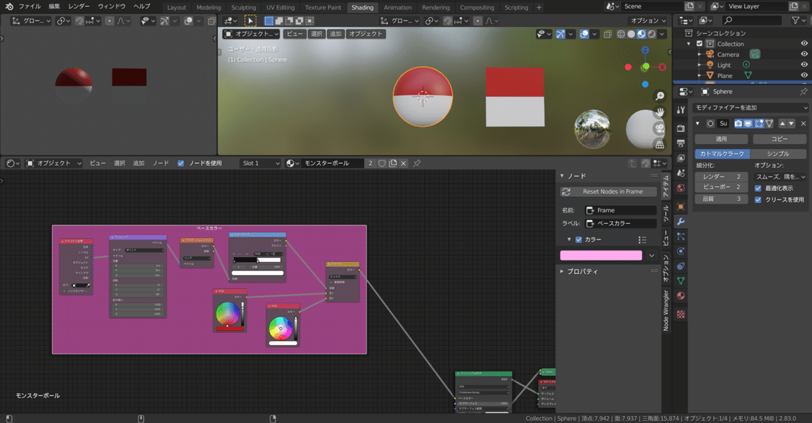
Task: Adjust the 品質 quality field
Action: pos(721,199)
